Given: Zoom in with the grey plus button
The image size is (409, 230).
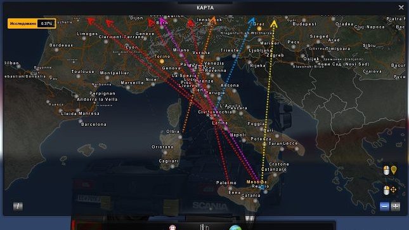Looking at the screenshot, I should [x=396, y=206].
